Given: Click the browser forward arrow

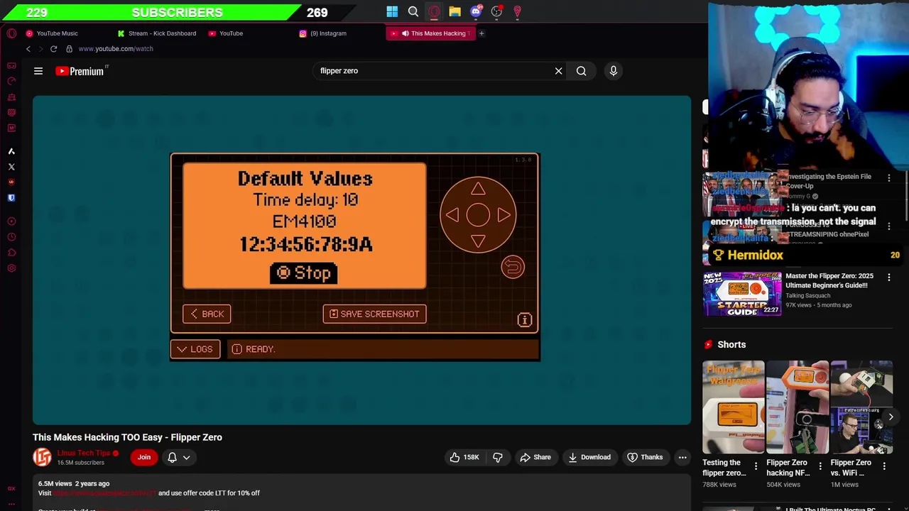Looking at the screenshot, I should [x=40, y=49].
